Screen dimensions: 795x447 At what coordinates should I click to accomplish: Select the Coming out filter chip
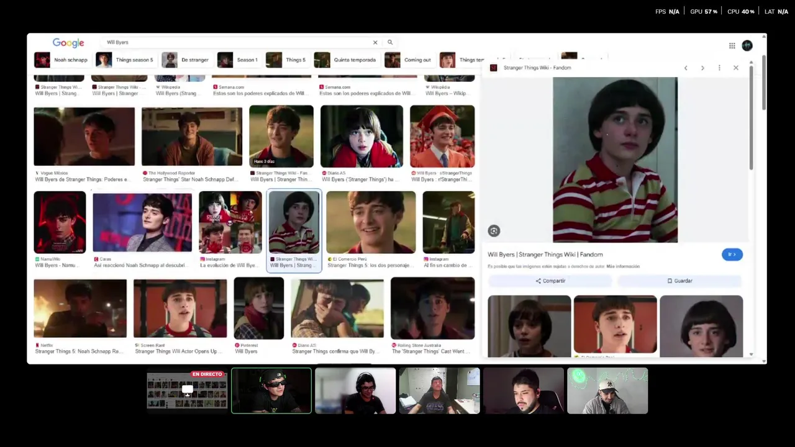click(409, 60)
